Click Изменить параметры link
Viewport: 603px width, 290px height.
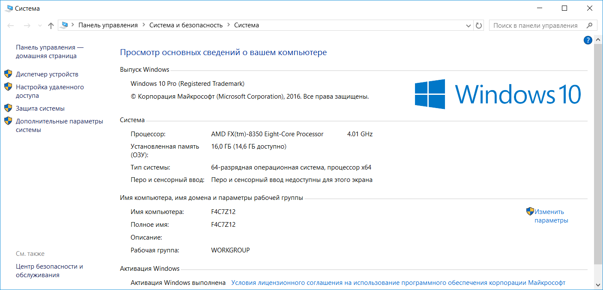point(551,216)
